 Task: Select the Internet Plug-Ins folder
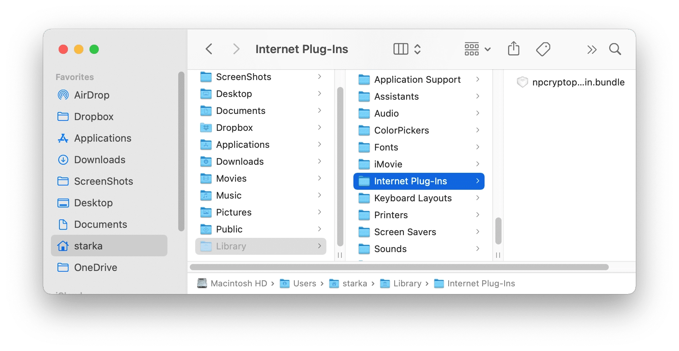click(411, 181)
